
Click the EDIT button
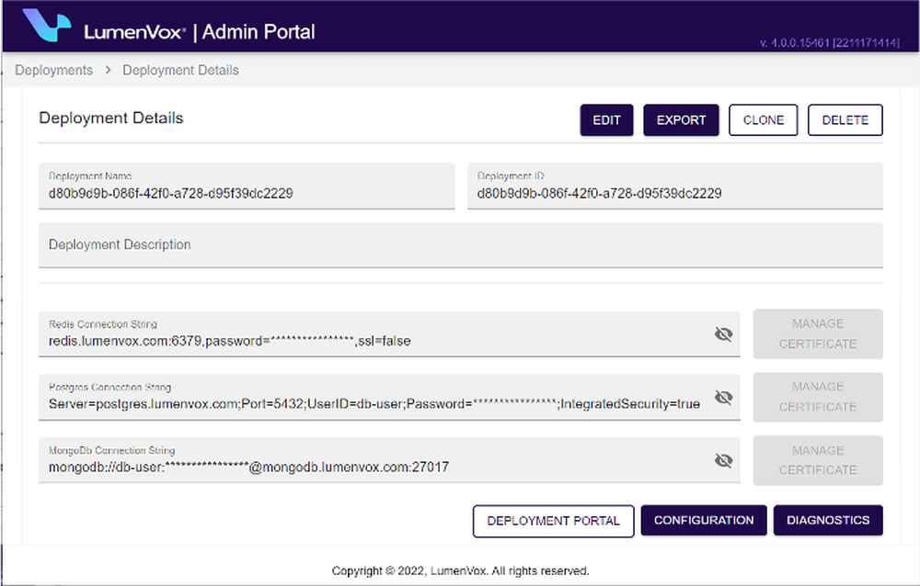[x=606, y=119]
